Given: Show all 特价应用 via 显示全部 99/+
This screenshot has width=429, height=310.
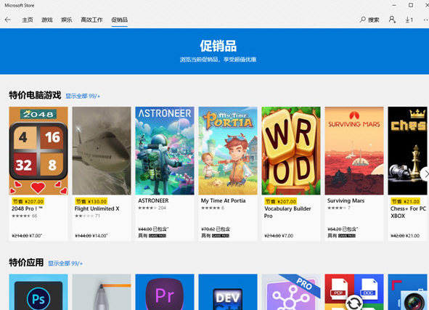Looking at the screenshot, I should pyautogui.click(x=65, y=264).
